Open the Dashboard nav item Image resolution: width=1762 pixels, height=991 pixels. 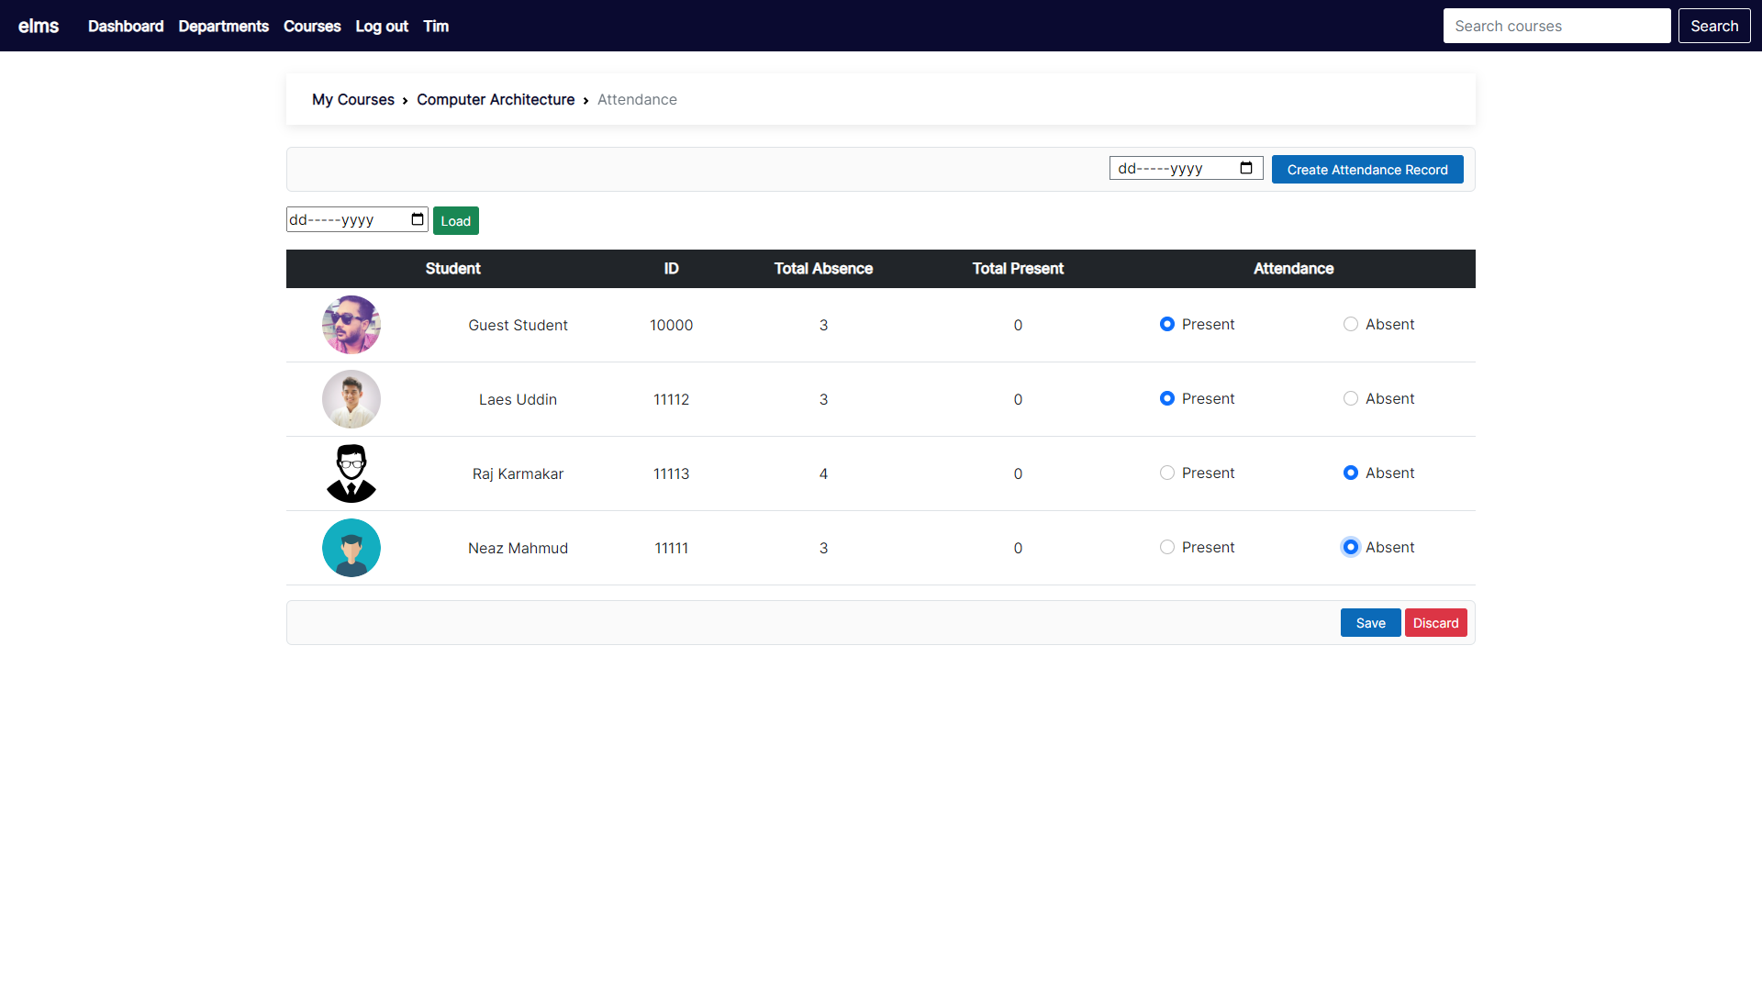pyautogui.click(x=126, y=26)
